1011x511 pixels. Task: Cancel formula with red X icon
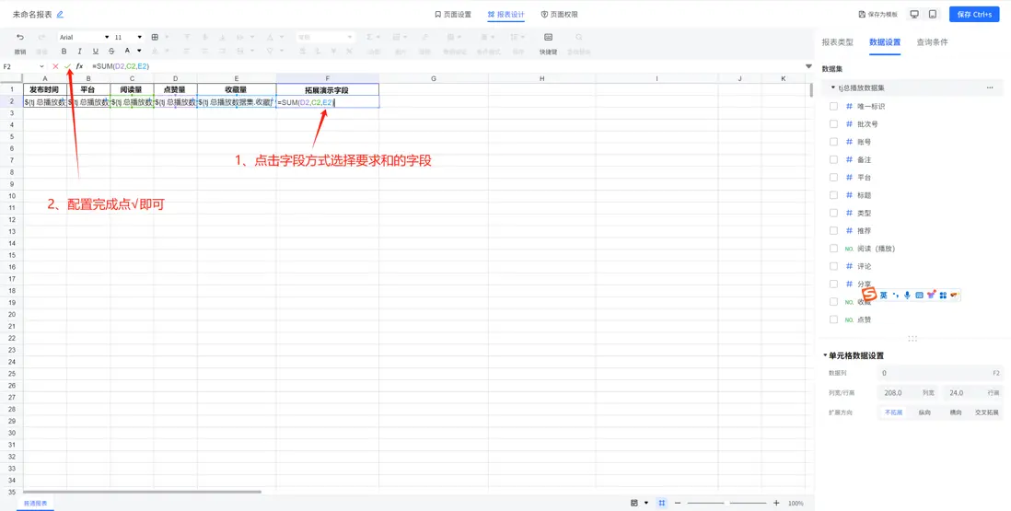point(55,66)
